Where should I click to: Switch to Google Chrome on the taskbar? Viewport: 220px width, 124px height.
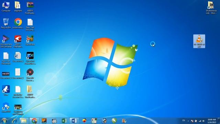click(x=34, y=121)
